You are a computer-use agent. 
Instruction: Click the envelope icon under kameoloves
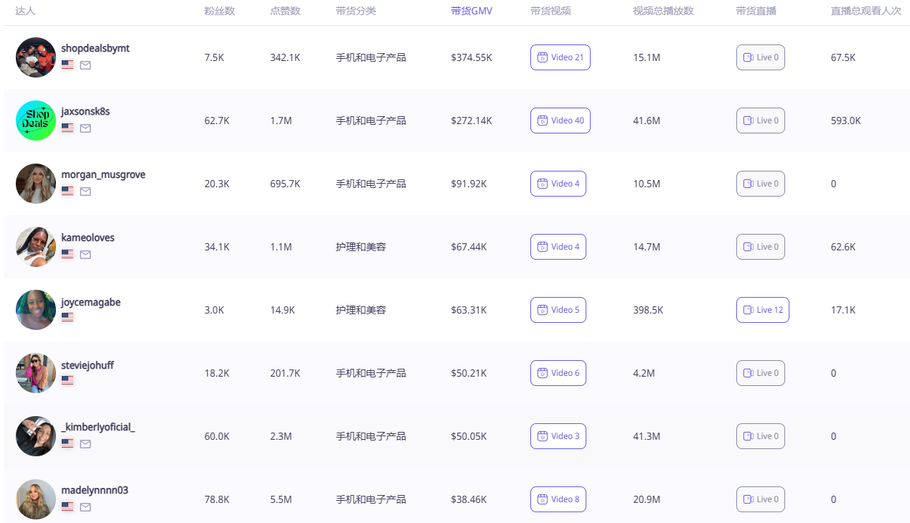pyautogui.click(x=85, y=255)
